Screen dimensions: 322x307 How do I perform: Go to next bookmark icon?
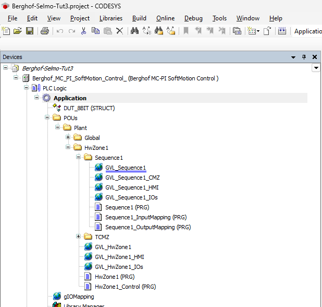coord(210,31)
